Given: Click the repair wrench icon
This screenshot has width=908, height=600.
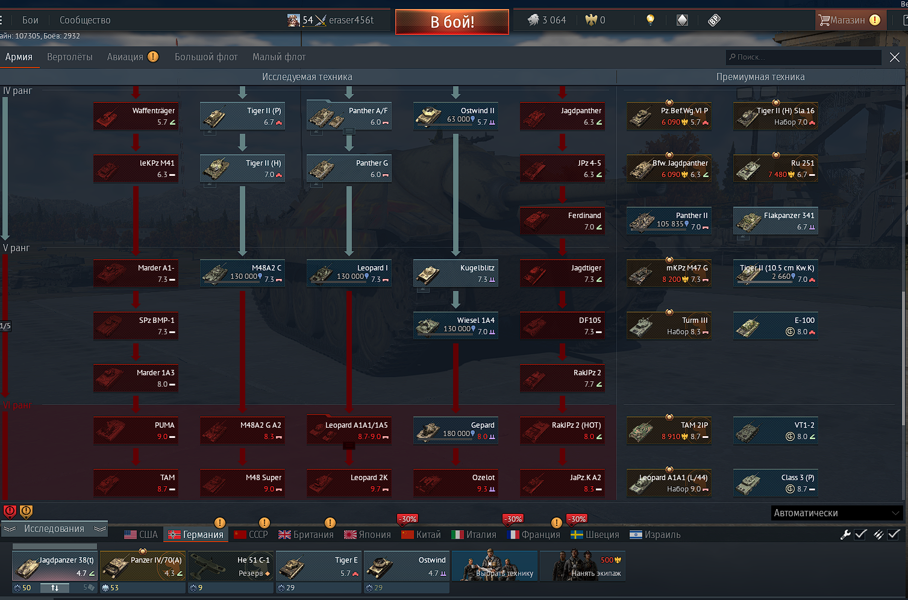Looking at the screenshot, I should click(845, 534).
